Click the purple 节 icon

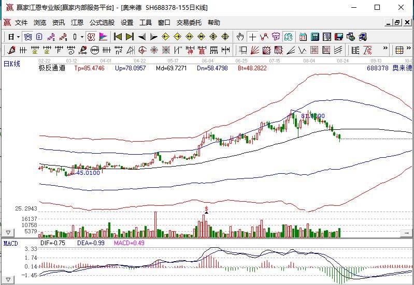[x=276, y=37]
